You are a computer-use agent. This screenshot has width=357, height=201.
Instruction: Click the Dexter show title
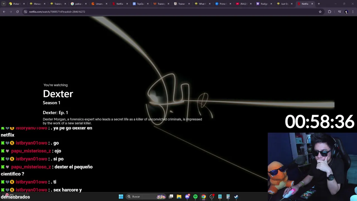tap(58, 94)
